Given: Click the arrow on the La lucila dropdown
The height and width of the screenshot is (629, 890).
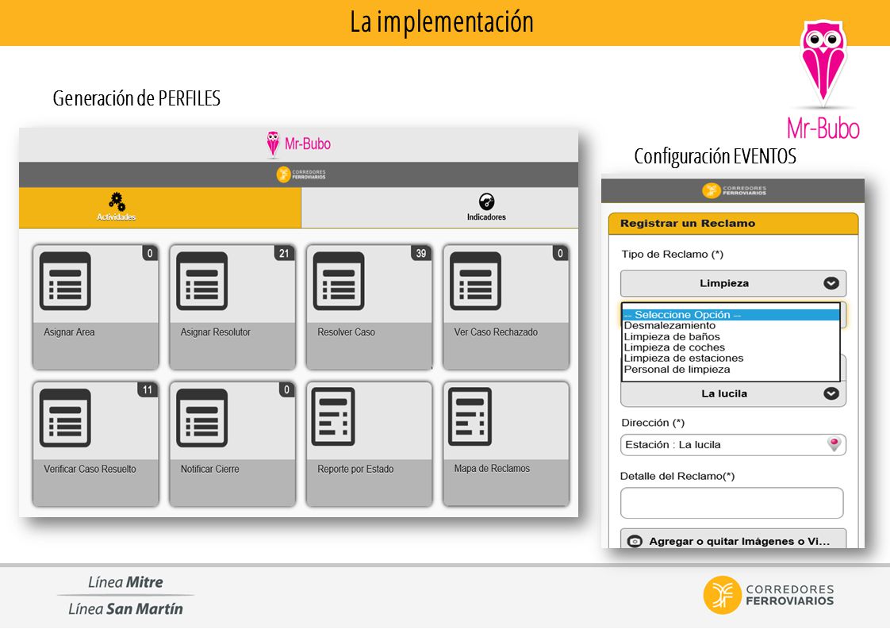Looking at the screenshot, I should point(831,393).
